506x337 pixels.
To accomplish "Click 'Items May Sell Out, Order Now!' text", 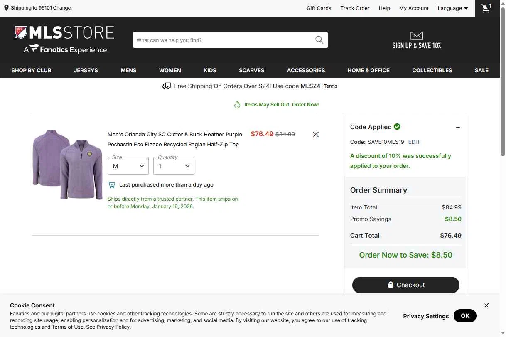I will [282, 105].
